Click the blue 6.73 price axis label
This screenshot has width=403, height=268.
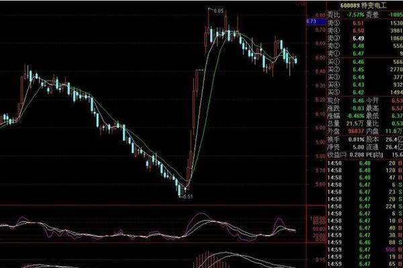pyautogui.click(x=316, y=21)
